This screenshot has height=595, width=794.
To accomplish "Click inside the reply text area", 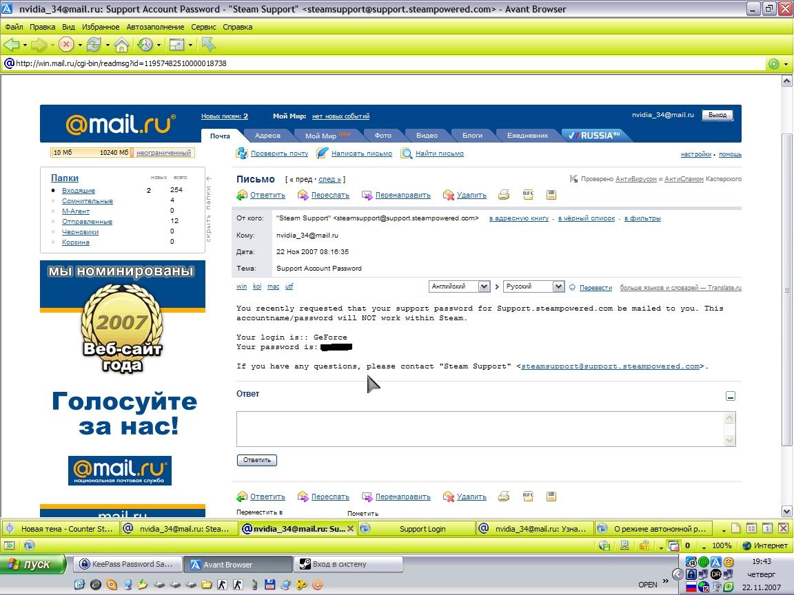I will pos(480,428).
